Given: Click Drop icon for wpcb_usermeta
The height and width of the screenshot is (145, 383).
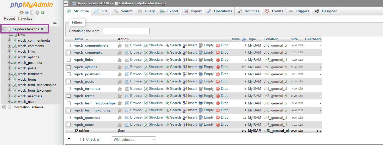Looking at the screenshot, I should (x=218, y=118).
